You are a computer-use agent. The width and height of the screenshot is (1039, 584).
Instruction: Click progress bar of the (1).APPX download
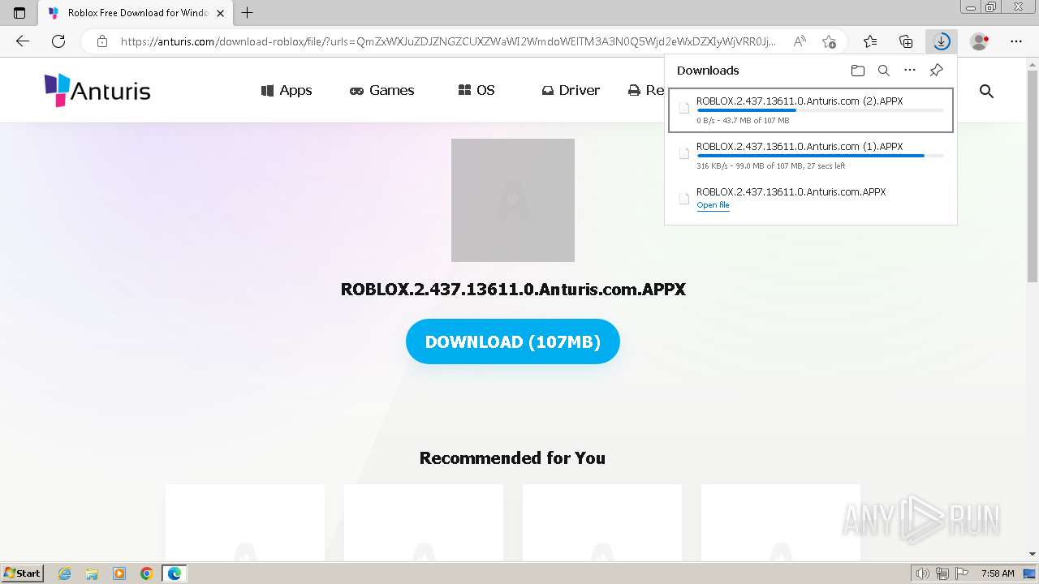click(x=820, y=156)
